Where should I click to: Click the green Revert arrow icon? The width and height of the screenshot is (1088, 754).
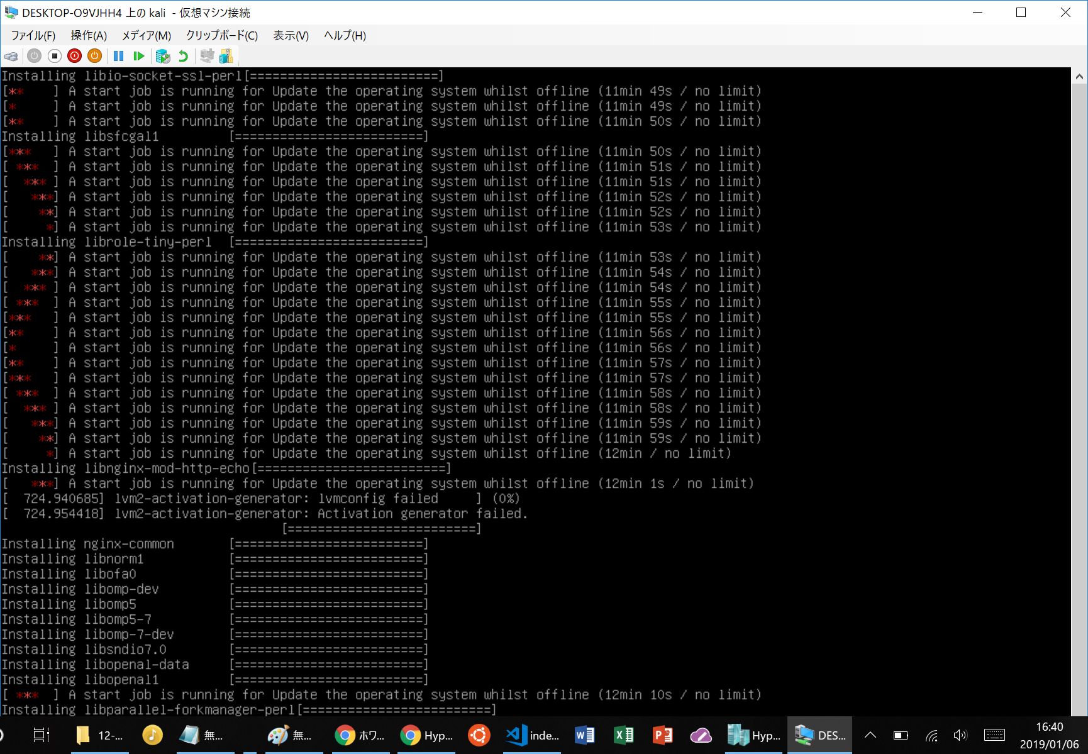pos(183,57)
